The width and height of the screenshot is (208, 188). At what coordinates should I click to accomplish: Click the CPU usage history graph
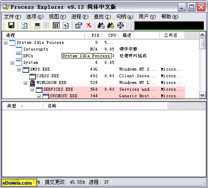tap(169, 25)
